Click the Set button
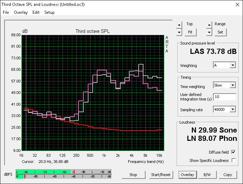 [221, 32]
